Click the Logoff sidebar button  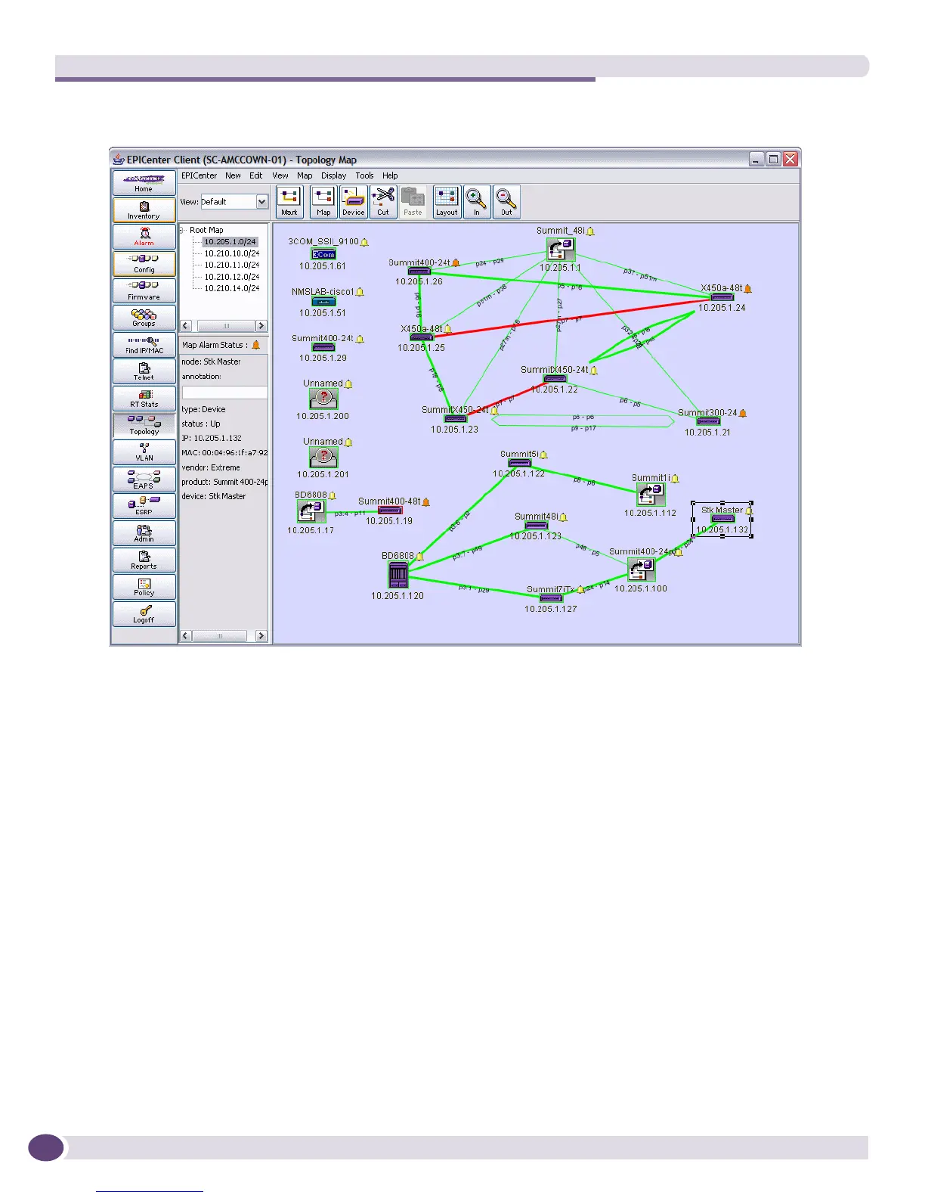click(144, 613)
